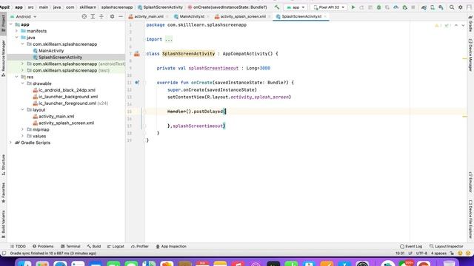Open Device Manager toolbar icon

coord(433,7)
